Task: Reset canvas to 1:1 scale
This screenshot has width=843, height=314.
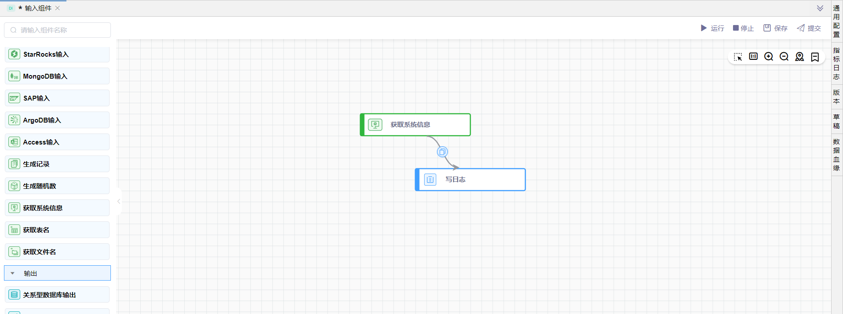Action: (753, 57)
